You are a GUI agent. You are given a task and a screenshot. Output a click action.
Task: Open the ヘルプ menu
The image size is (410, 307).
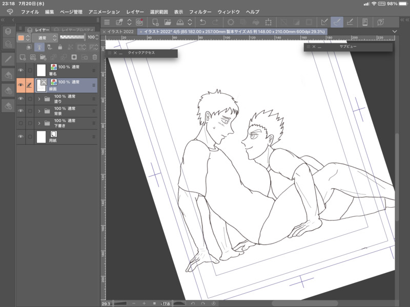point(253,12)
